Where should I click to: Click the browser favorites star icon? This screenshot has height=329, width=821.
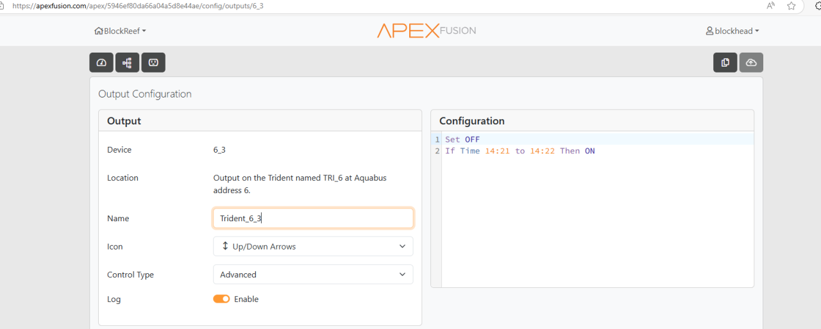coord(791,6)
